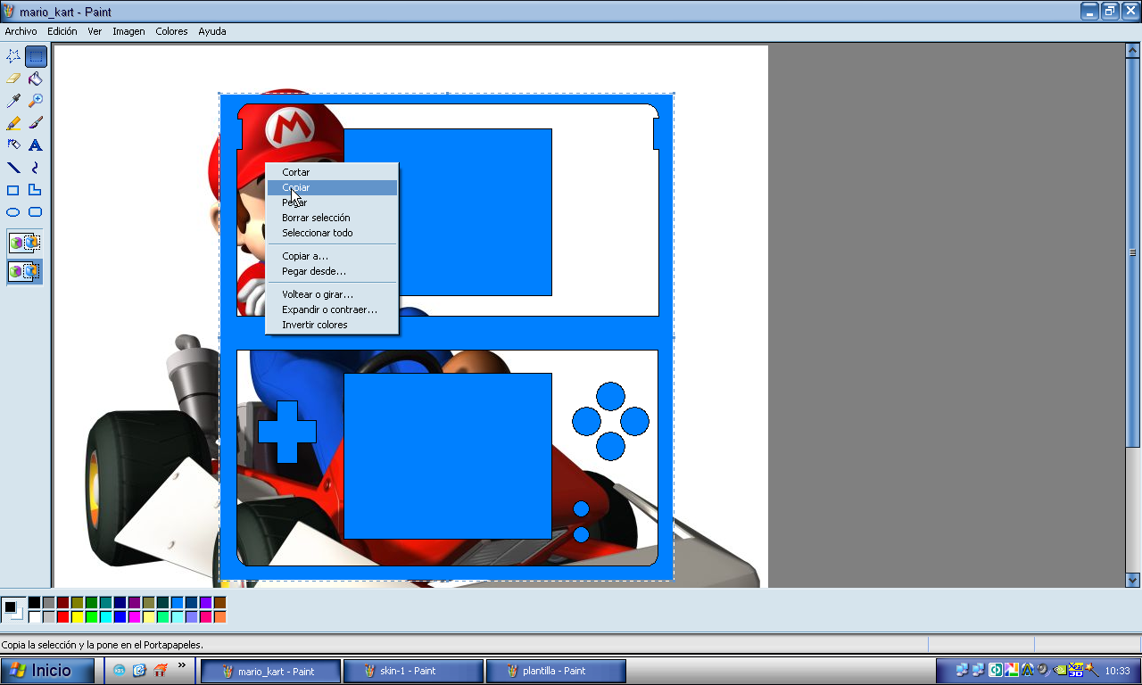Open the Colores menu
This screenshot has width=1142, height=685.
coord(171,31)
